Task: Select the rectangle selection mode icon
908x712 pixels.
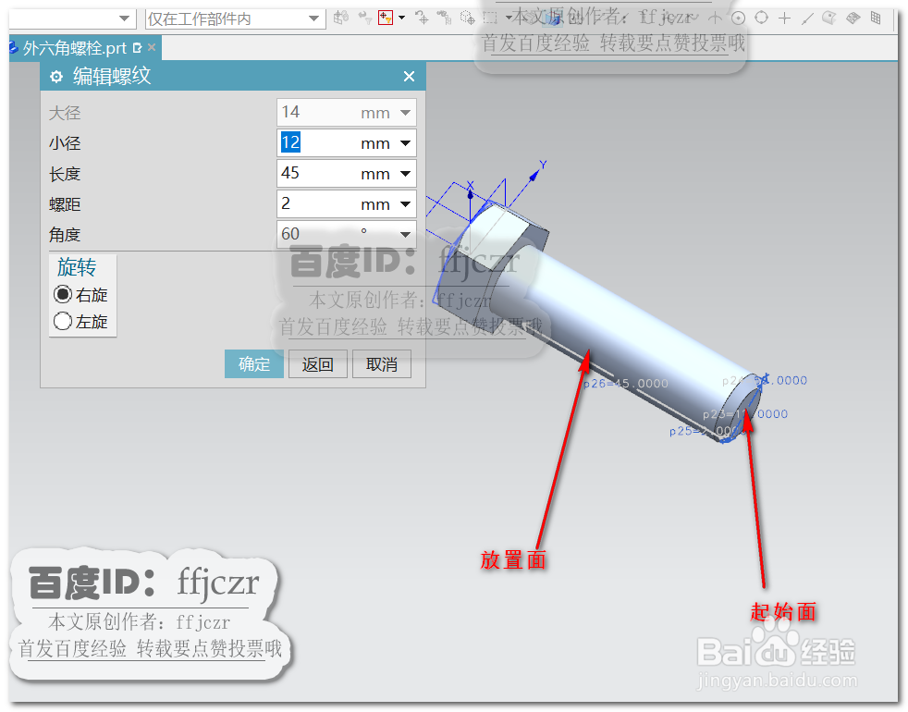Action: [490, 18]
